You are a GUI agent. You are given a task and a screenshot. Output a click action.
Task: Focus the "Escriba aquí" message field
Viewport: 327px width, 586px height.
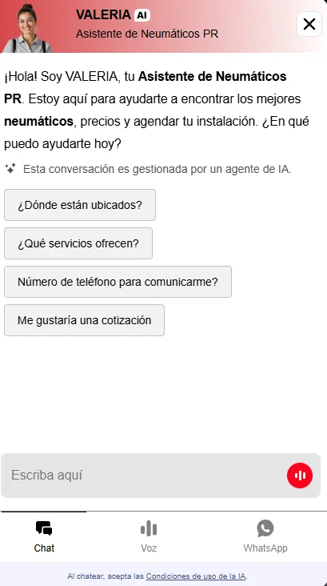(144, 476)
